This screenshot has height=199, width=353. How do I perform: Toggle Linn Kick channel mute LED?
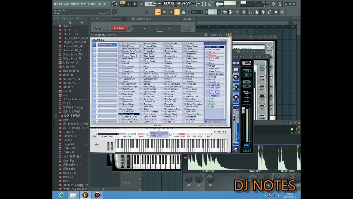pyautogui.click(x=93, y=28)
